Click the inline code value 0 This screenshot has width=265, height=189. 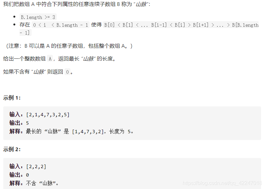(67, 72)
